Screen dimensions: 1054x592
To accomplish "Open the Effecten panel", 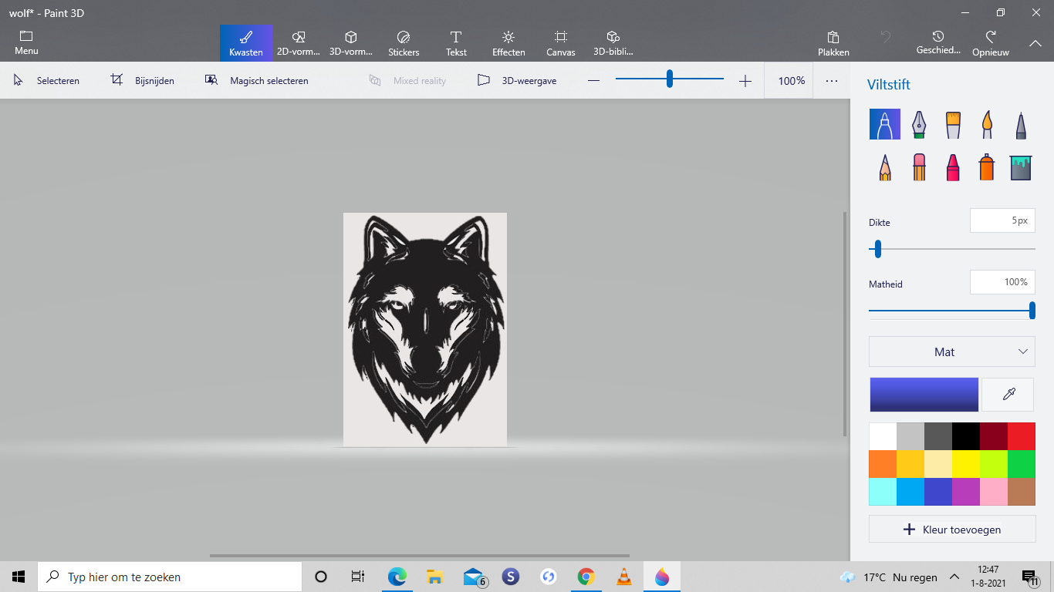I will 508,42.
